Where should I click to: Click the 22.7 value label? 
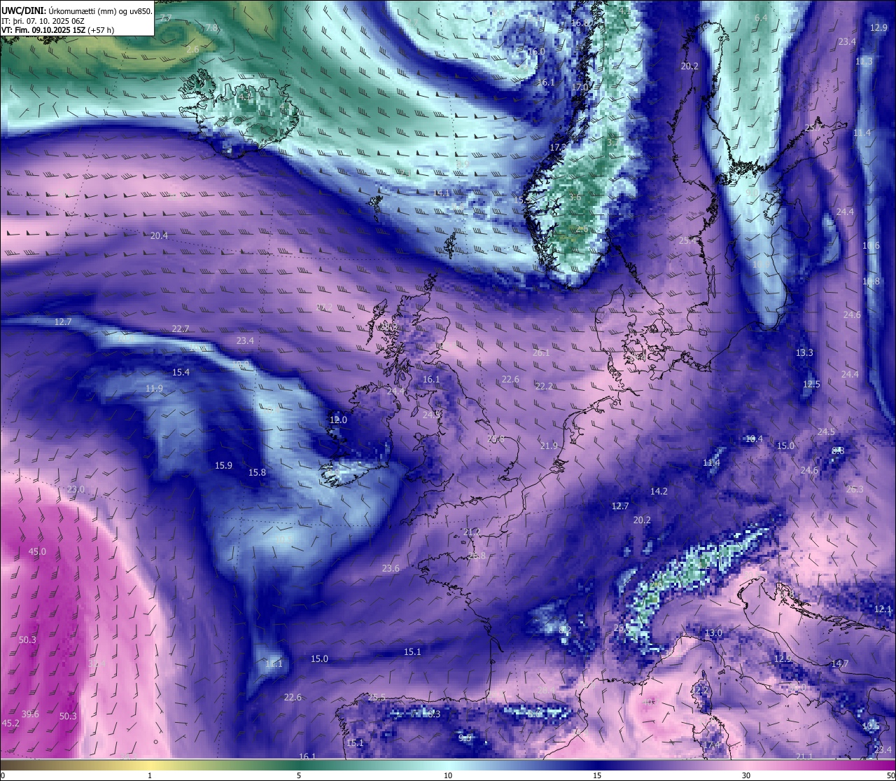point(181,329)
